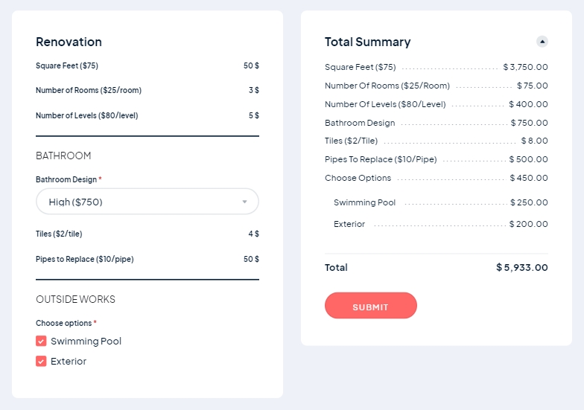Click the BATHROOM section title
Viewport: 584px width, 410px height.
63,156
